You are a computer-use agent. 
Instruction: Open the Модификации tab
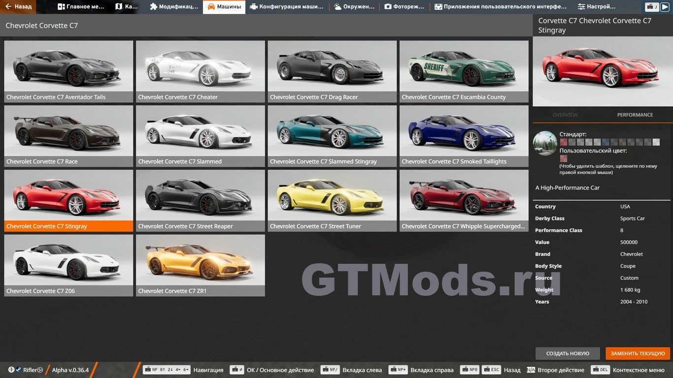[174, 7]
